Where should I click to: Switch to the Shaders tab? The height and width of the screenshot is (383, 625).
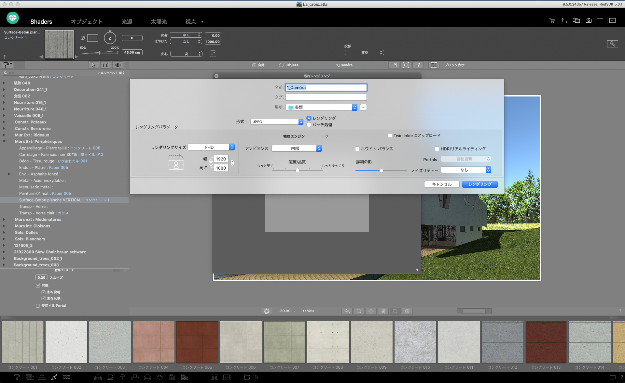[41, 21]
